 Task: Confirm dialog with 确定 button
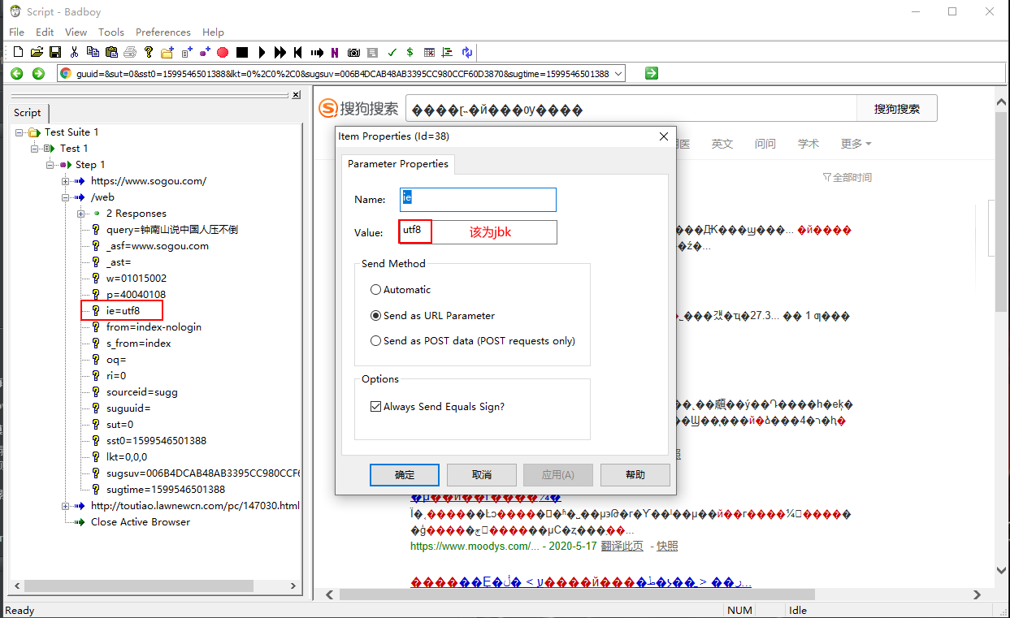pyautogui.click(x=405, y=475)
